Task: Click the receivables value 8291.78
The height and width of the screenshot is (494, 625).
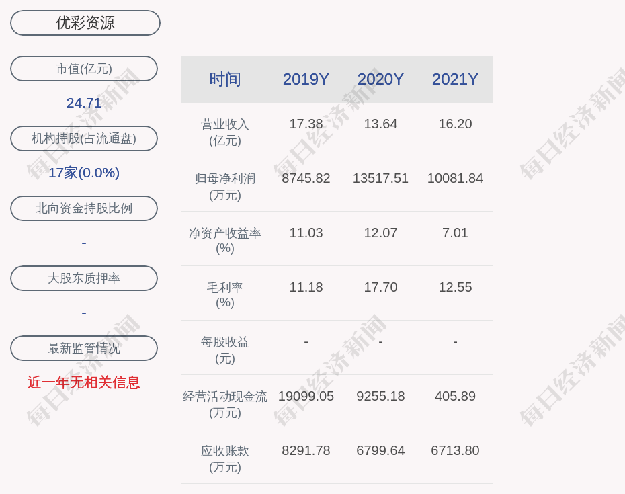Action: click(306, 450)
